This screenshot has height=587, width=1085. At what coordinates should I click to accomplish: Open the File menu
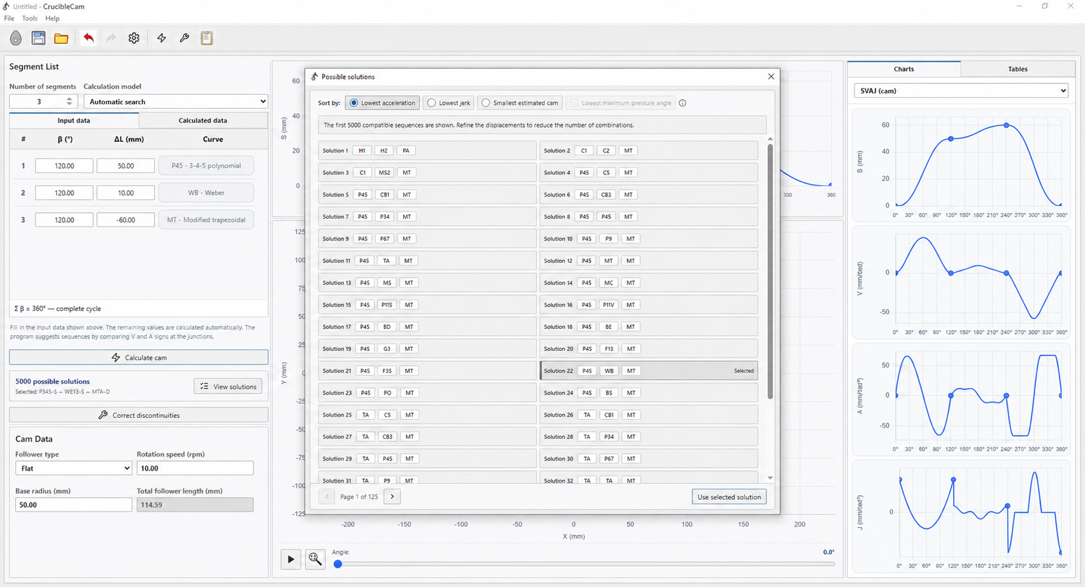tap(9, 18)
